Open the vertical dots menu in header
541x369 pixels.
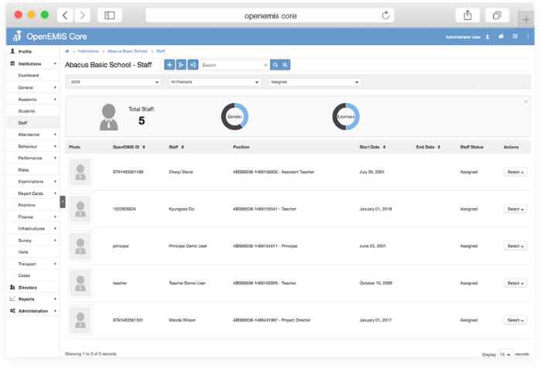tap(528, 36)
